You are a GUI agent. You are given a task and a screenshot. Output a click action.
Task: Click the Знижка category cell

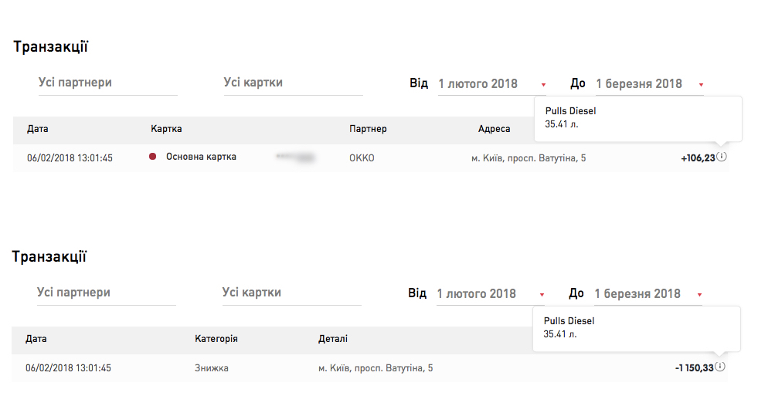tap(211, 368)
